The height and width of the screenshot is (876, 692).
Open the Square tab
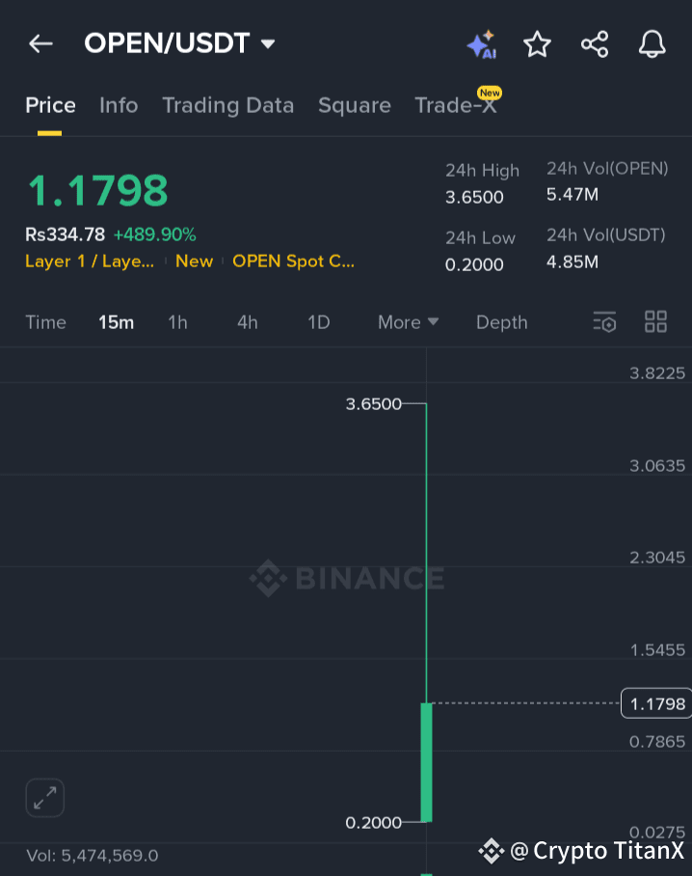click(355, 105)
